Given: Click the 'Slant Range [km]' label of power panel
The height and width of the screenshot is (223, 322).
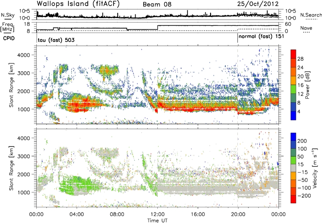Looking at the screenshot, I should click(11, 85).
